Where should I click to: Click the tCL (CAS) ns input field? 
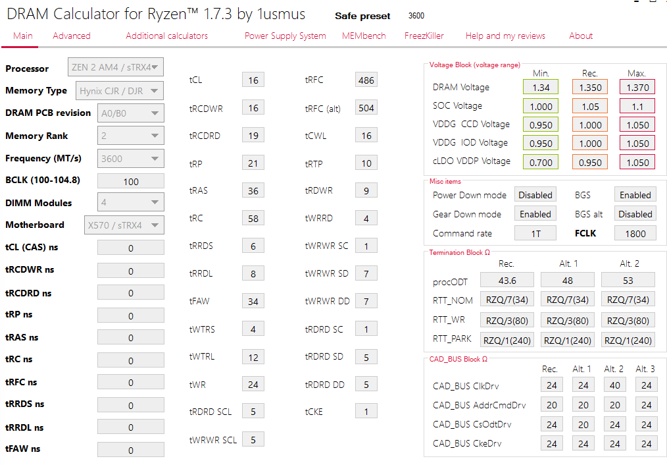(x=131, y=248)
